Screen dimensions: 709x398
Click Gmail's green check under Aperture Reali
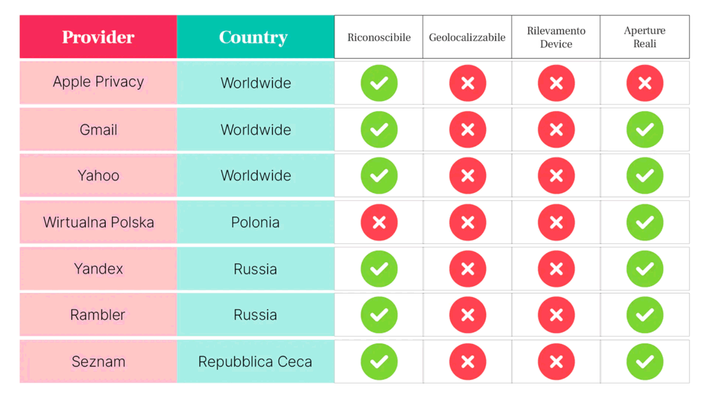645,129
